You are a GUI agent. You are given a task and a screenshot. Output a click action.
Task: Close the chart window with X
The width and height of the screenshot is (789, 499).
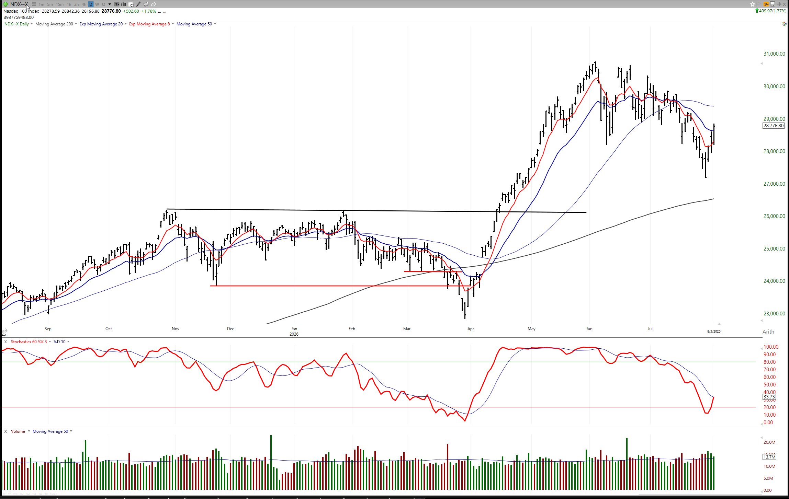tap(785, 4)
